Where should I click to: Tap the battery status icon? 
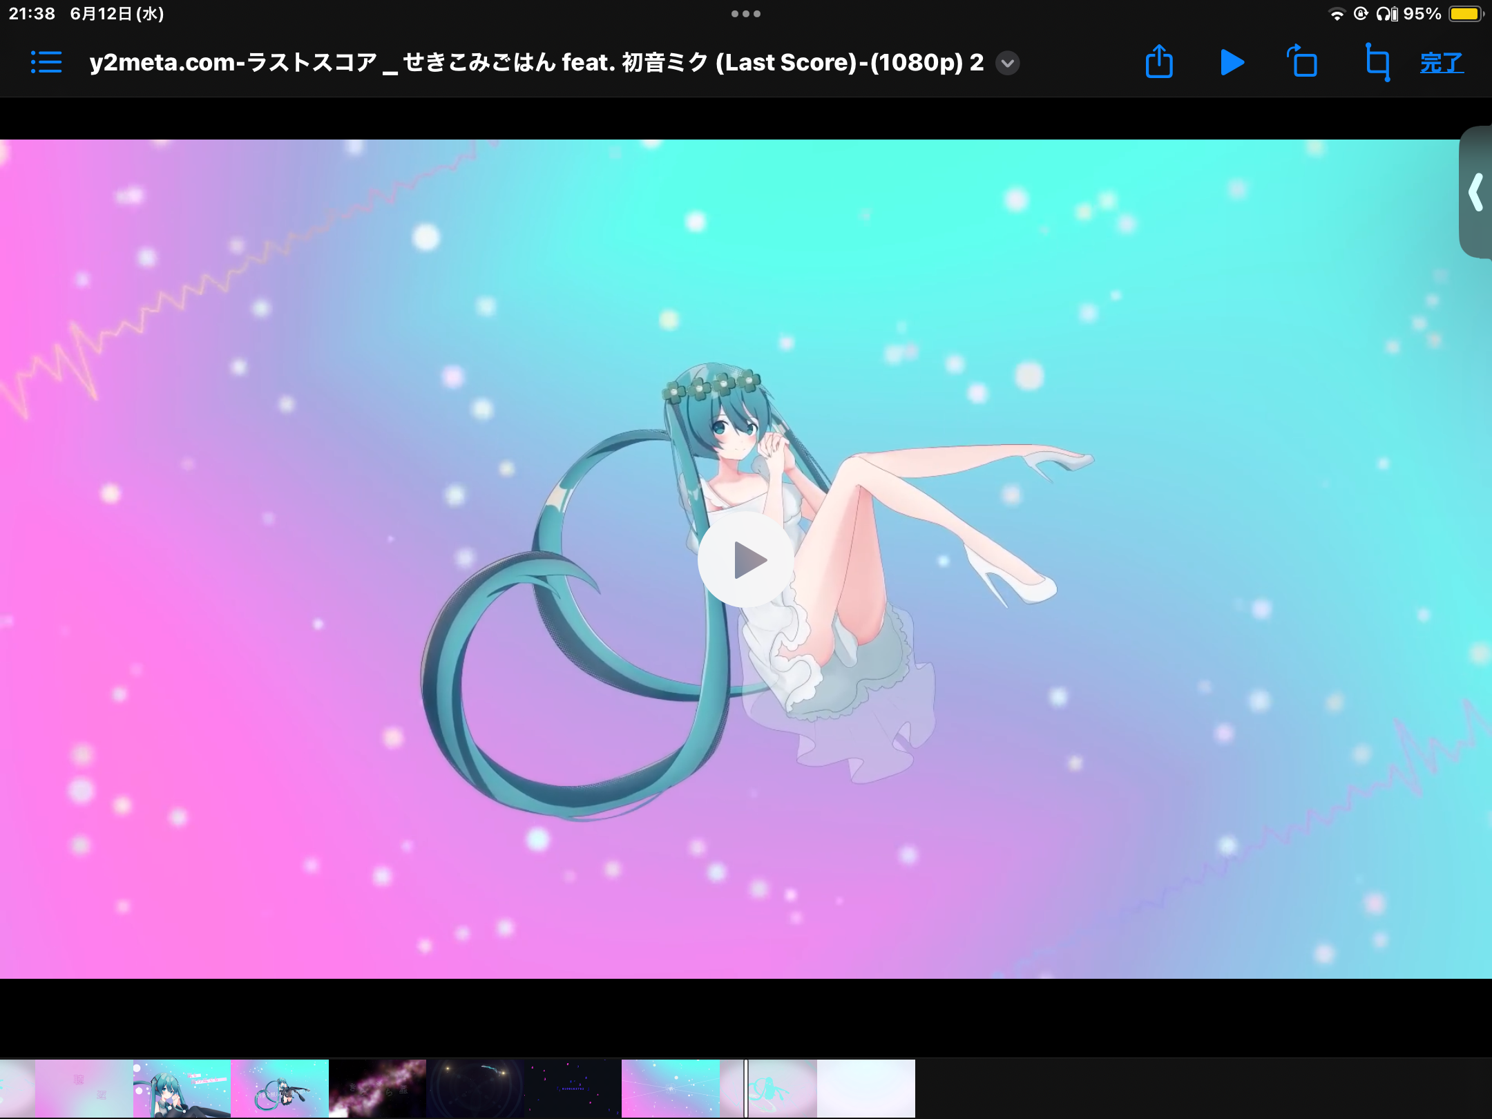1465,14
